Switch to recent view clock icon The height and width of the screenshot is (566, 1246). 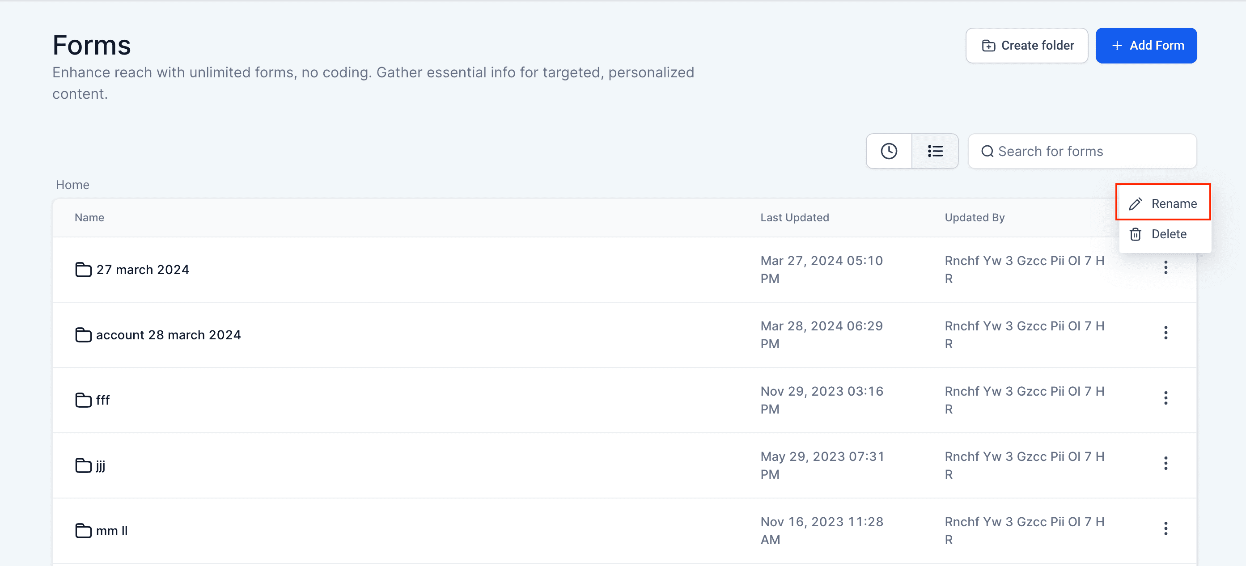pyautogui.click(x=889, y=151)
